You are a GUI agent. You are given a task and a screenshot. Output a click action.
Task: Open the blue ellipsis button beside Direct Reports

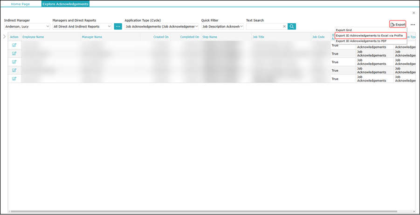tap(118, 27)
